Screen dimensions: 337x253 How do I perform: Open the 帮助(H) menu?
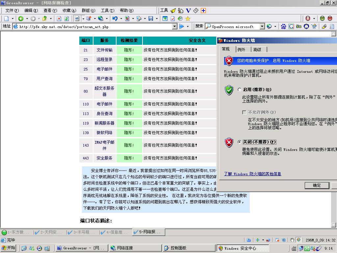click(127, 10)
